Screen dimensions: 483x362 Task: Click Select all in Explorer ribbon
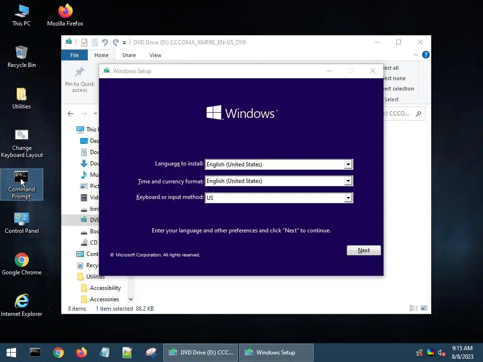point(391,68)
